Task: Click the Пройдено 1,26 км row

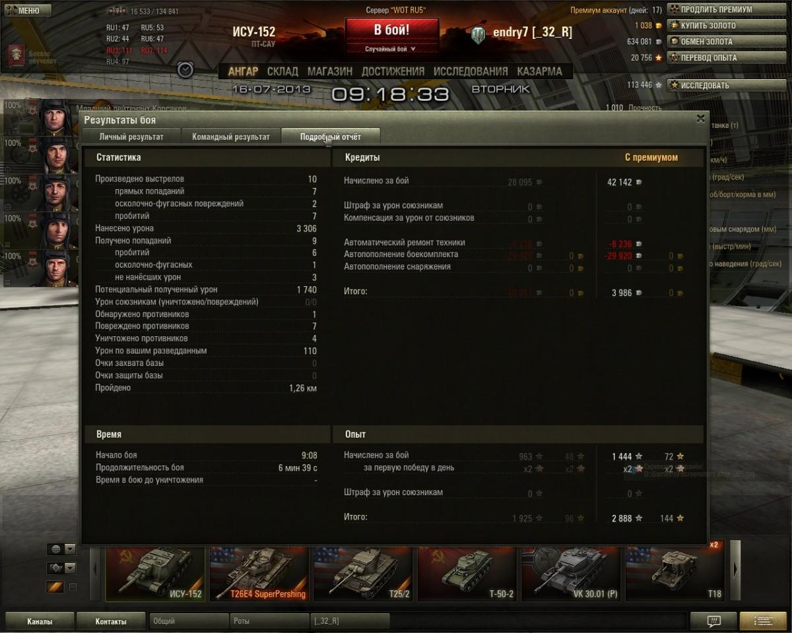Action: (206, 388)
